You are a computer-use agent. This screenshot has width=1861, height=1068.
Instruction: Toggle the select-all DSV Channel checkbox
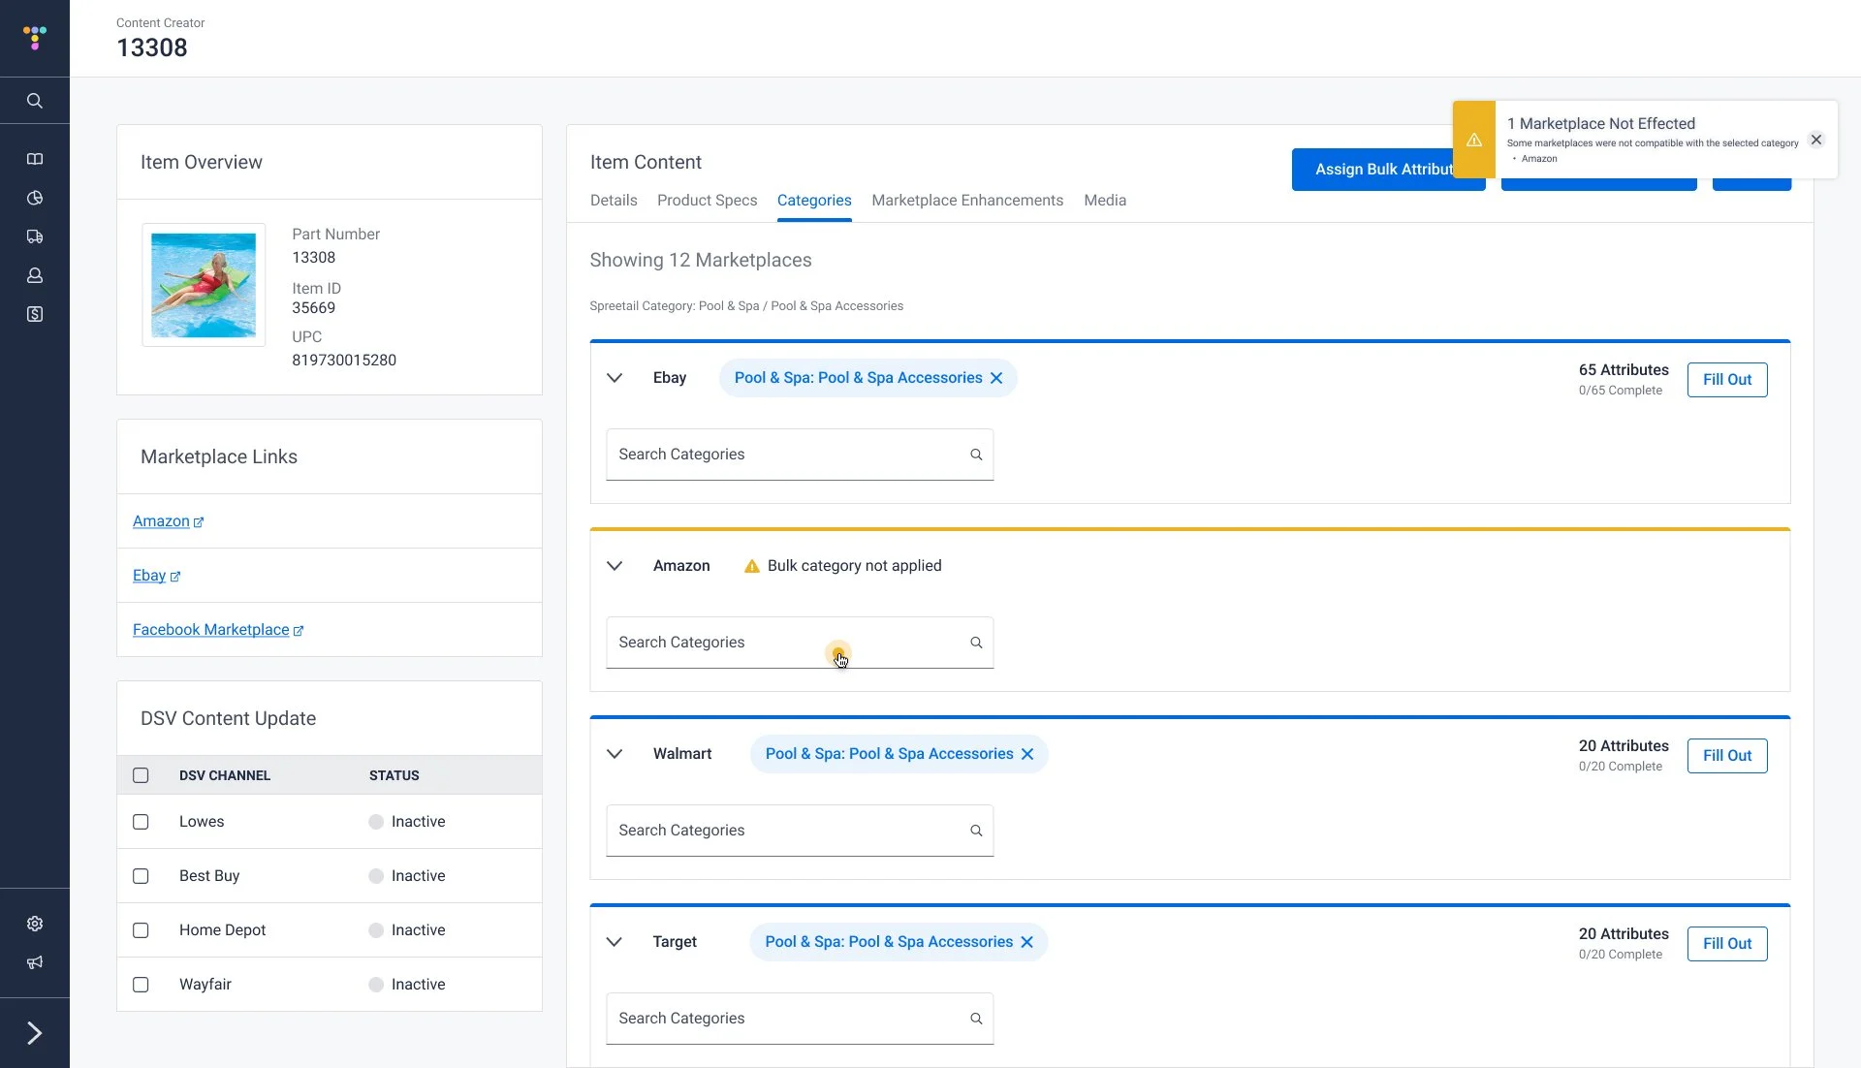tap(141, 775)
